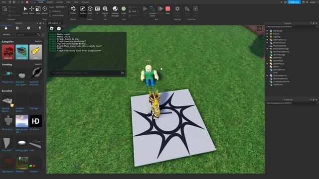Switch to Toolbox Marketplace tab icon
The image size is (319, 179).
6,28
